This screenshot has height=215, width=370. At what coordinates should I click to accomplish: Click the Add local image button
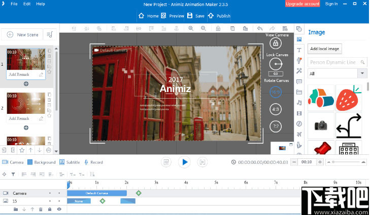click(x=325, y=49)
